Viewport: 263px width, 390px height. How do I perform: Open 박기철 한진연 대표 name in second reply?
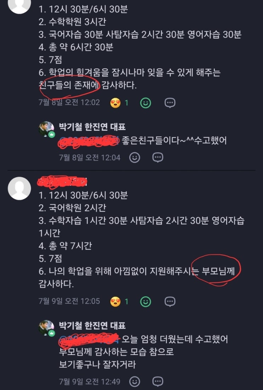[x=92, y=326]
